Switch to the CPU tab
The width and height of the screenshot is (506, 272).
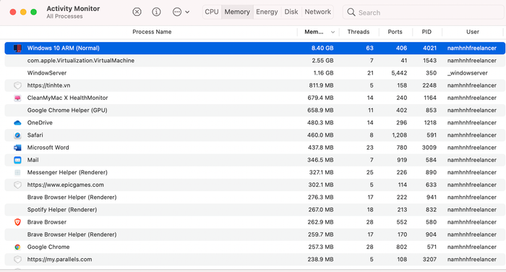coord(212,12)
